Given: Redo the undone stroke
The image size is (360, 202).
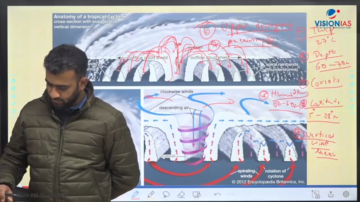Looking at the screenshot, I should click(230, 194).
